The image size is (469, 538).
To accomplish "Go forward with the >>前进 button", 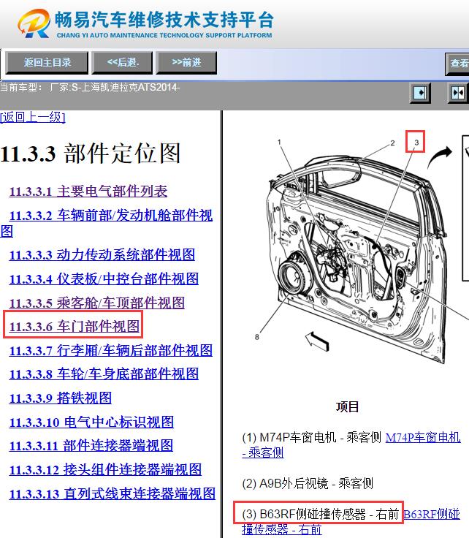I will pos(186,62).
